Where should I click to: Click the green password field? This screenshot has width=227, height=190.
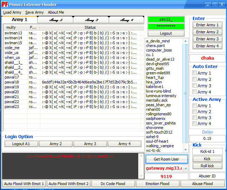(166, 26)
